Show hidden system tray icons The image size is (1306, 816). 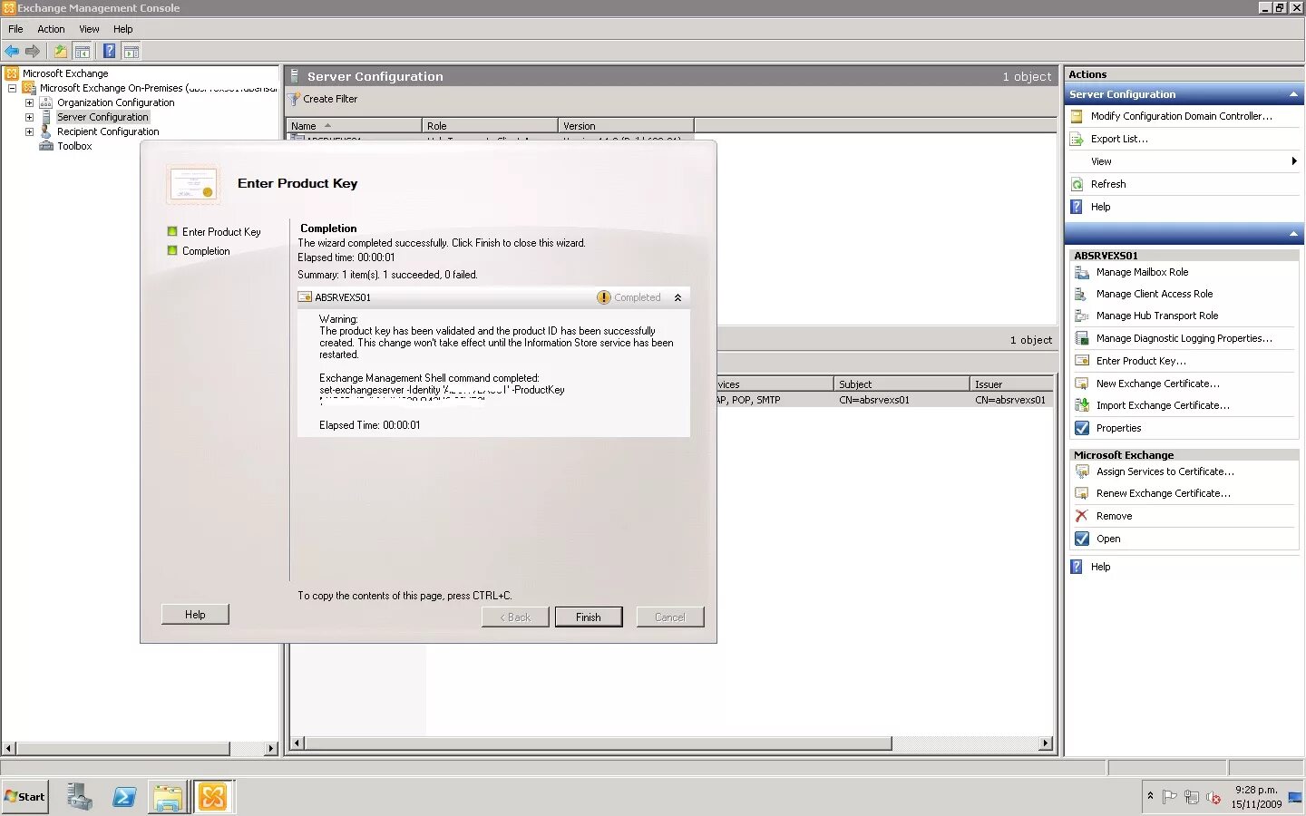1150,796
